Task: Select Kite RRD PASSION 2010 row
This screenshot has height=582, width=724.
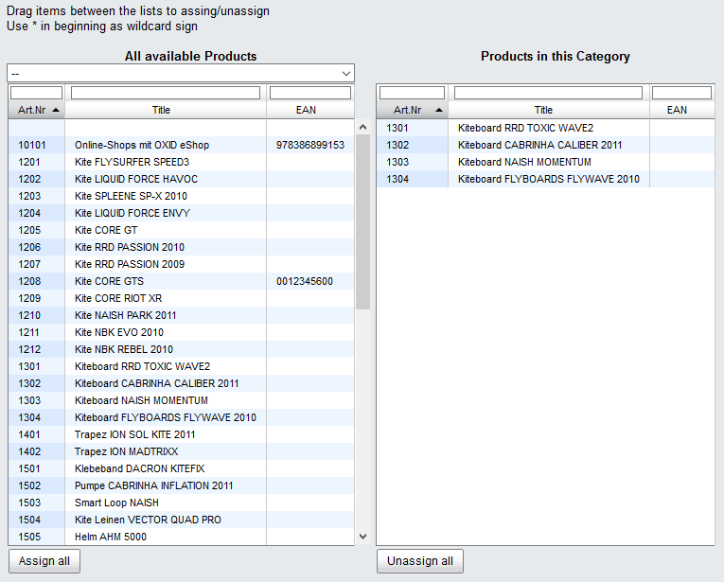Action: (181, 247)
